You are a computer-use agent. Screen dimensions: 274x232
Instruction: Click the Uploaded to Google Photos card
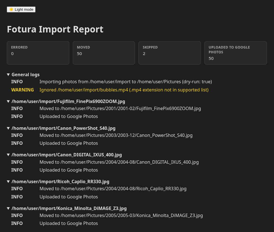236,53
